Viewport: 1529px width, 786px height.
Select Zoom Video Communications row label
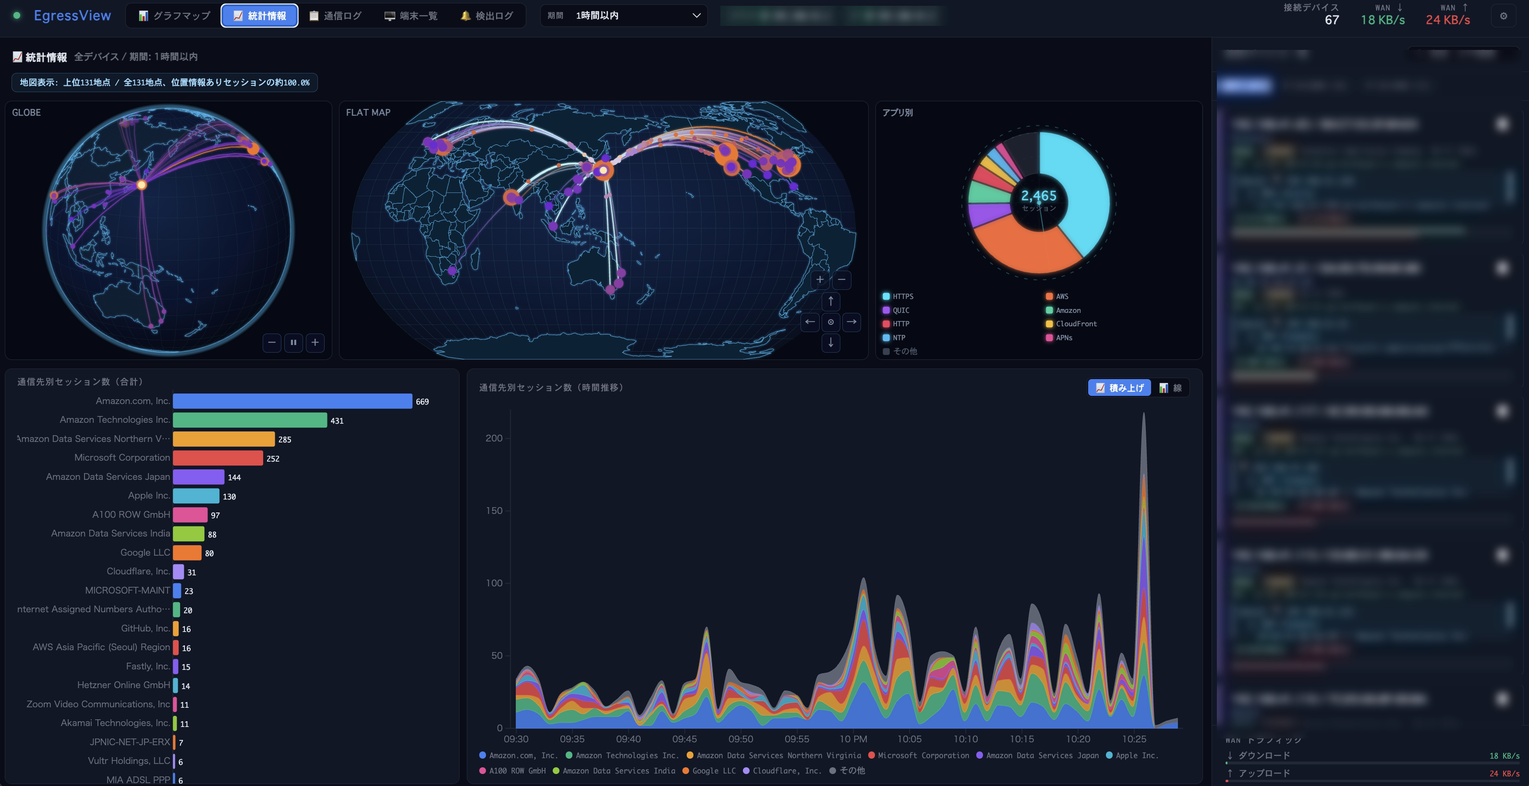98,704
